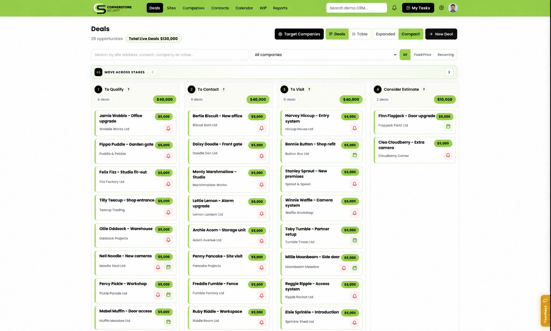Select Compact card layout
The height and width of the screenshot is (331, 551).
pyautogui.click(x=411, y=34)
